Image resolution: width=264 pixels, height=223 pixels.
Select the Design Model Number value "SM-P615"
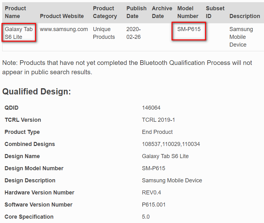click(x=154, y=168)
